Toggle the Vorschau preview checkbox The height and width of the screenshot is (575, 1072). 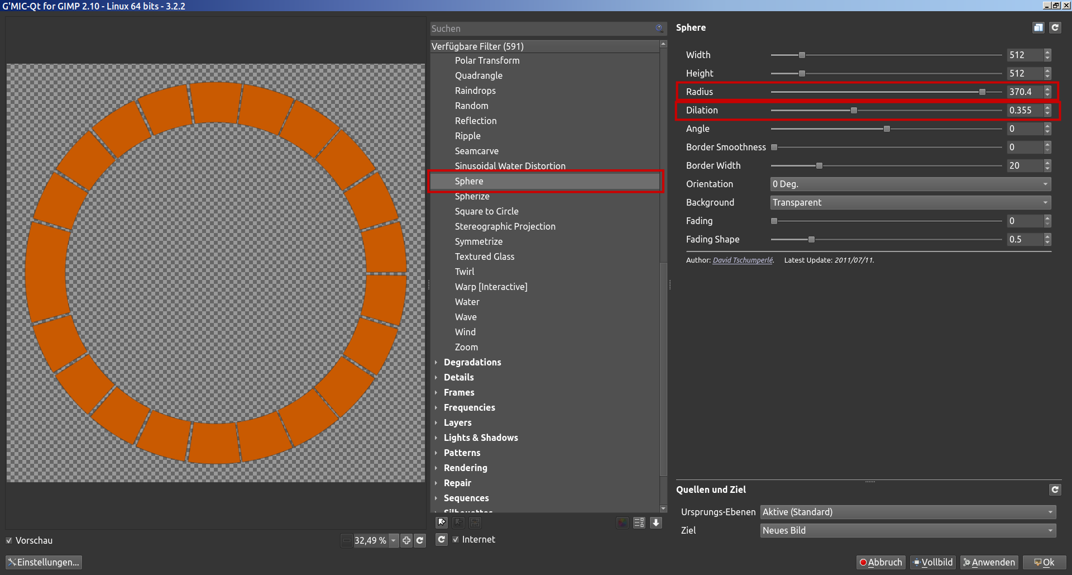pos(9,540)
